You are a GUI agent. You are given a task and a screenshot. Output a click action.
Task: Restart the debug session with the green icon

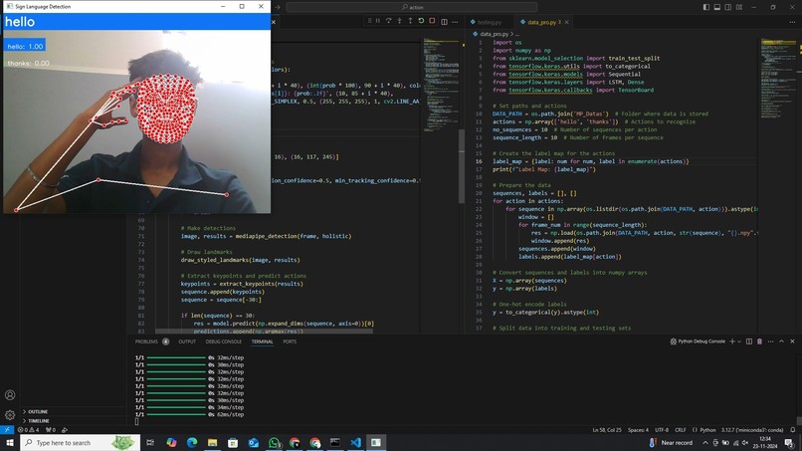421,21
